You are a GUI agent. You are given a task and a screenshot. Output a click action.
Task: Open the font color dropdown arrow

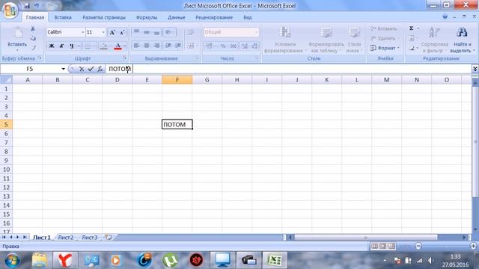[x=125, y=46]
